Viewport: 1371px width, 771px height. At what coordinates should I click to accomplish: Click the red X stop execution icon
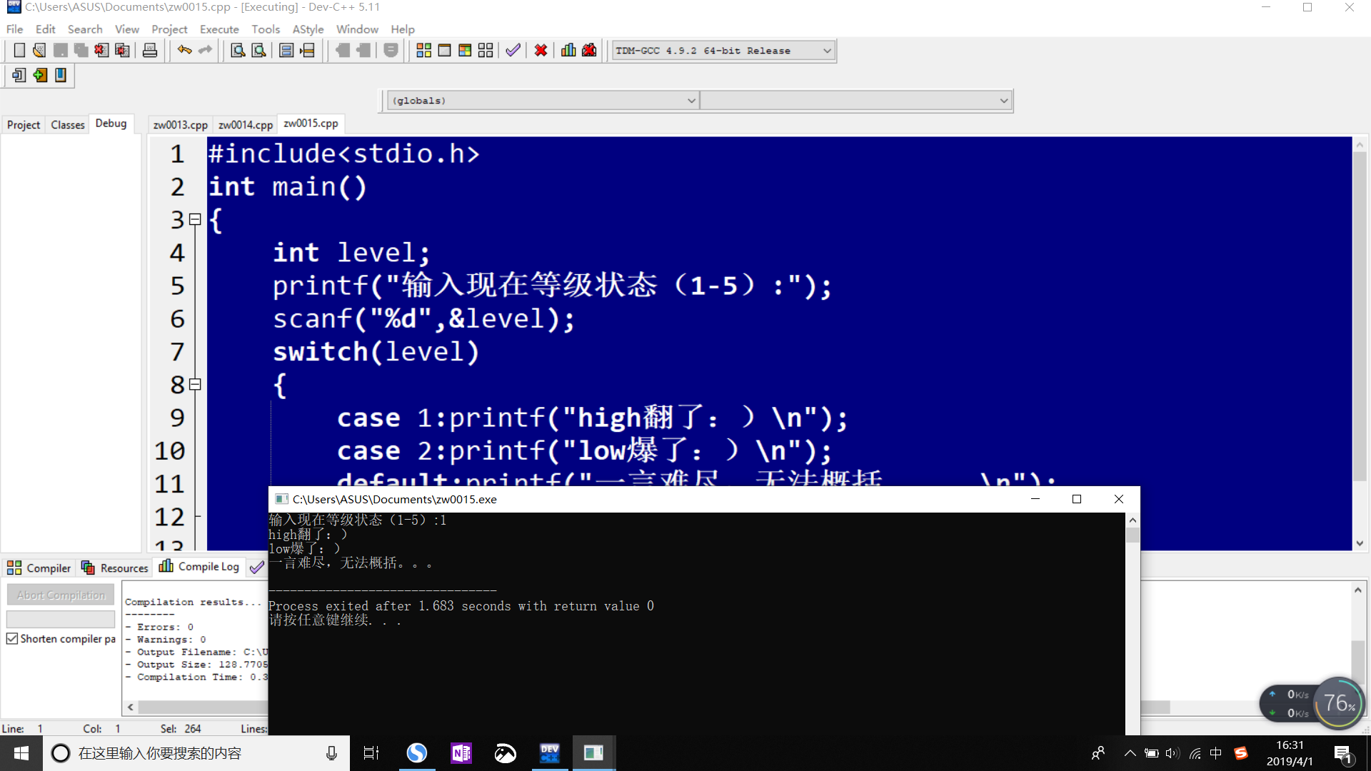[x=541, y=51]
